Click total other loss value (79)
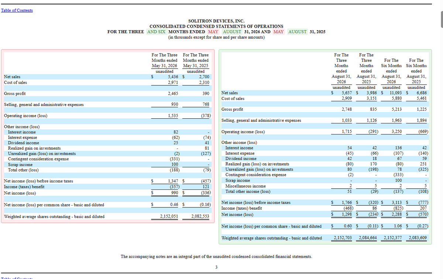The height and width of the screenshot is (279, 443). point(207,170)
